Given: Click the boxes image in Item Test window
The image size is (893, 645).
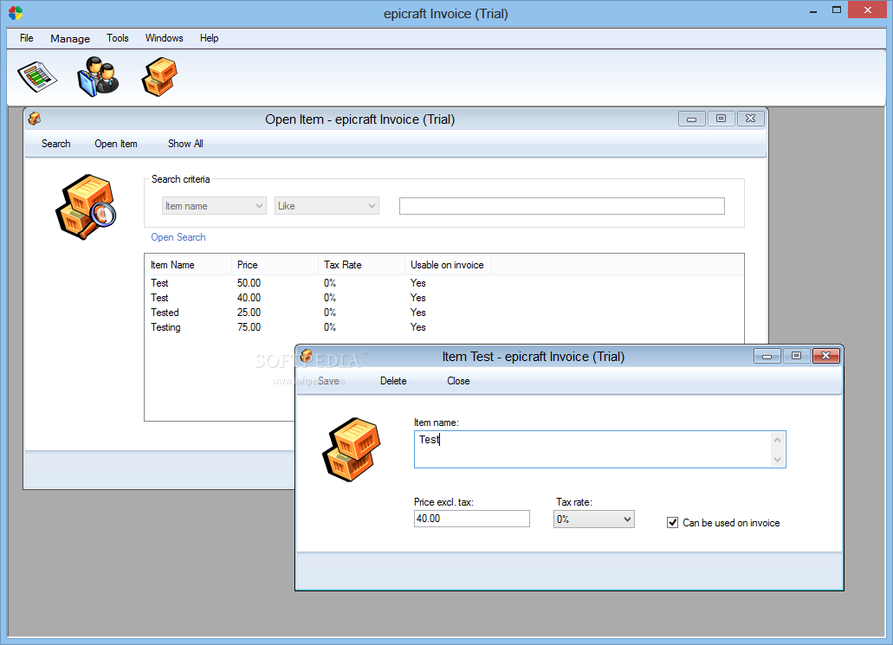Looking at the screenshot, I should [352, 449].
